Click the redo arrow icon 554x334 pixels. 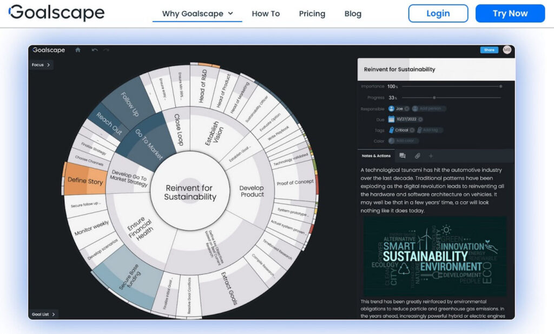click(x=106, y=50)
